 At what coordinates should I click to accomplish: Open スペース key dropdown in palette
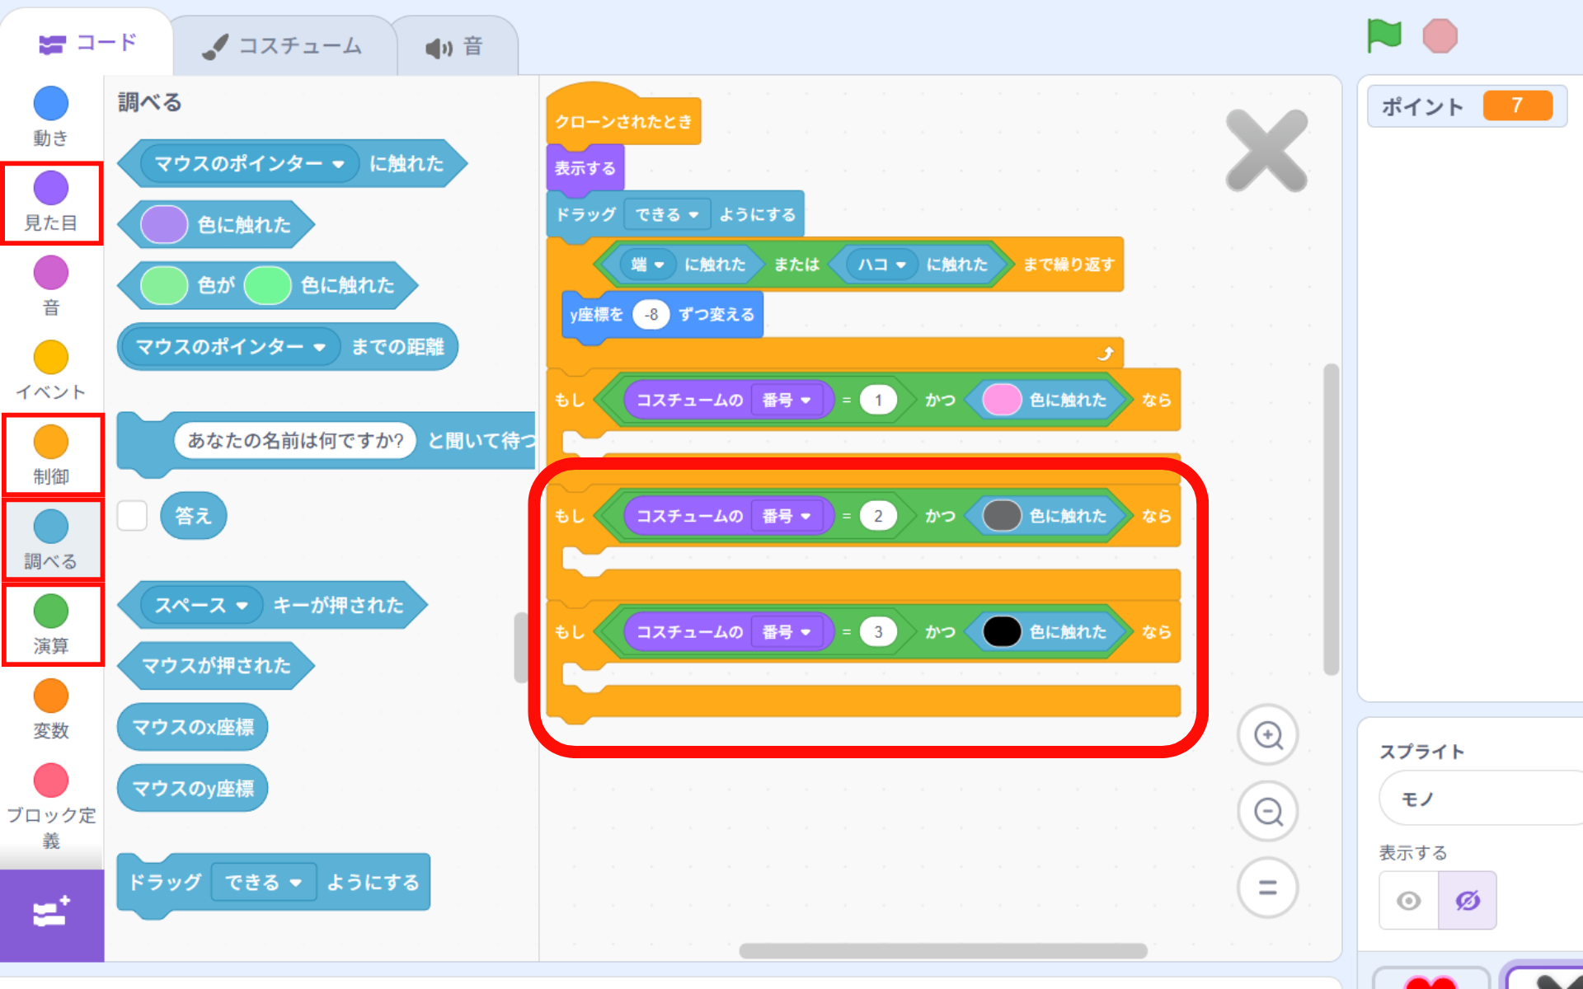[x=242, y=606]
